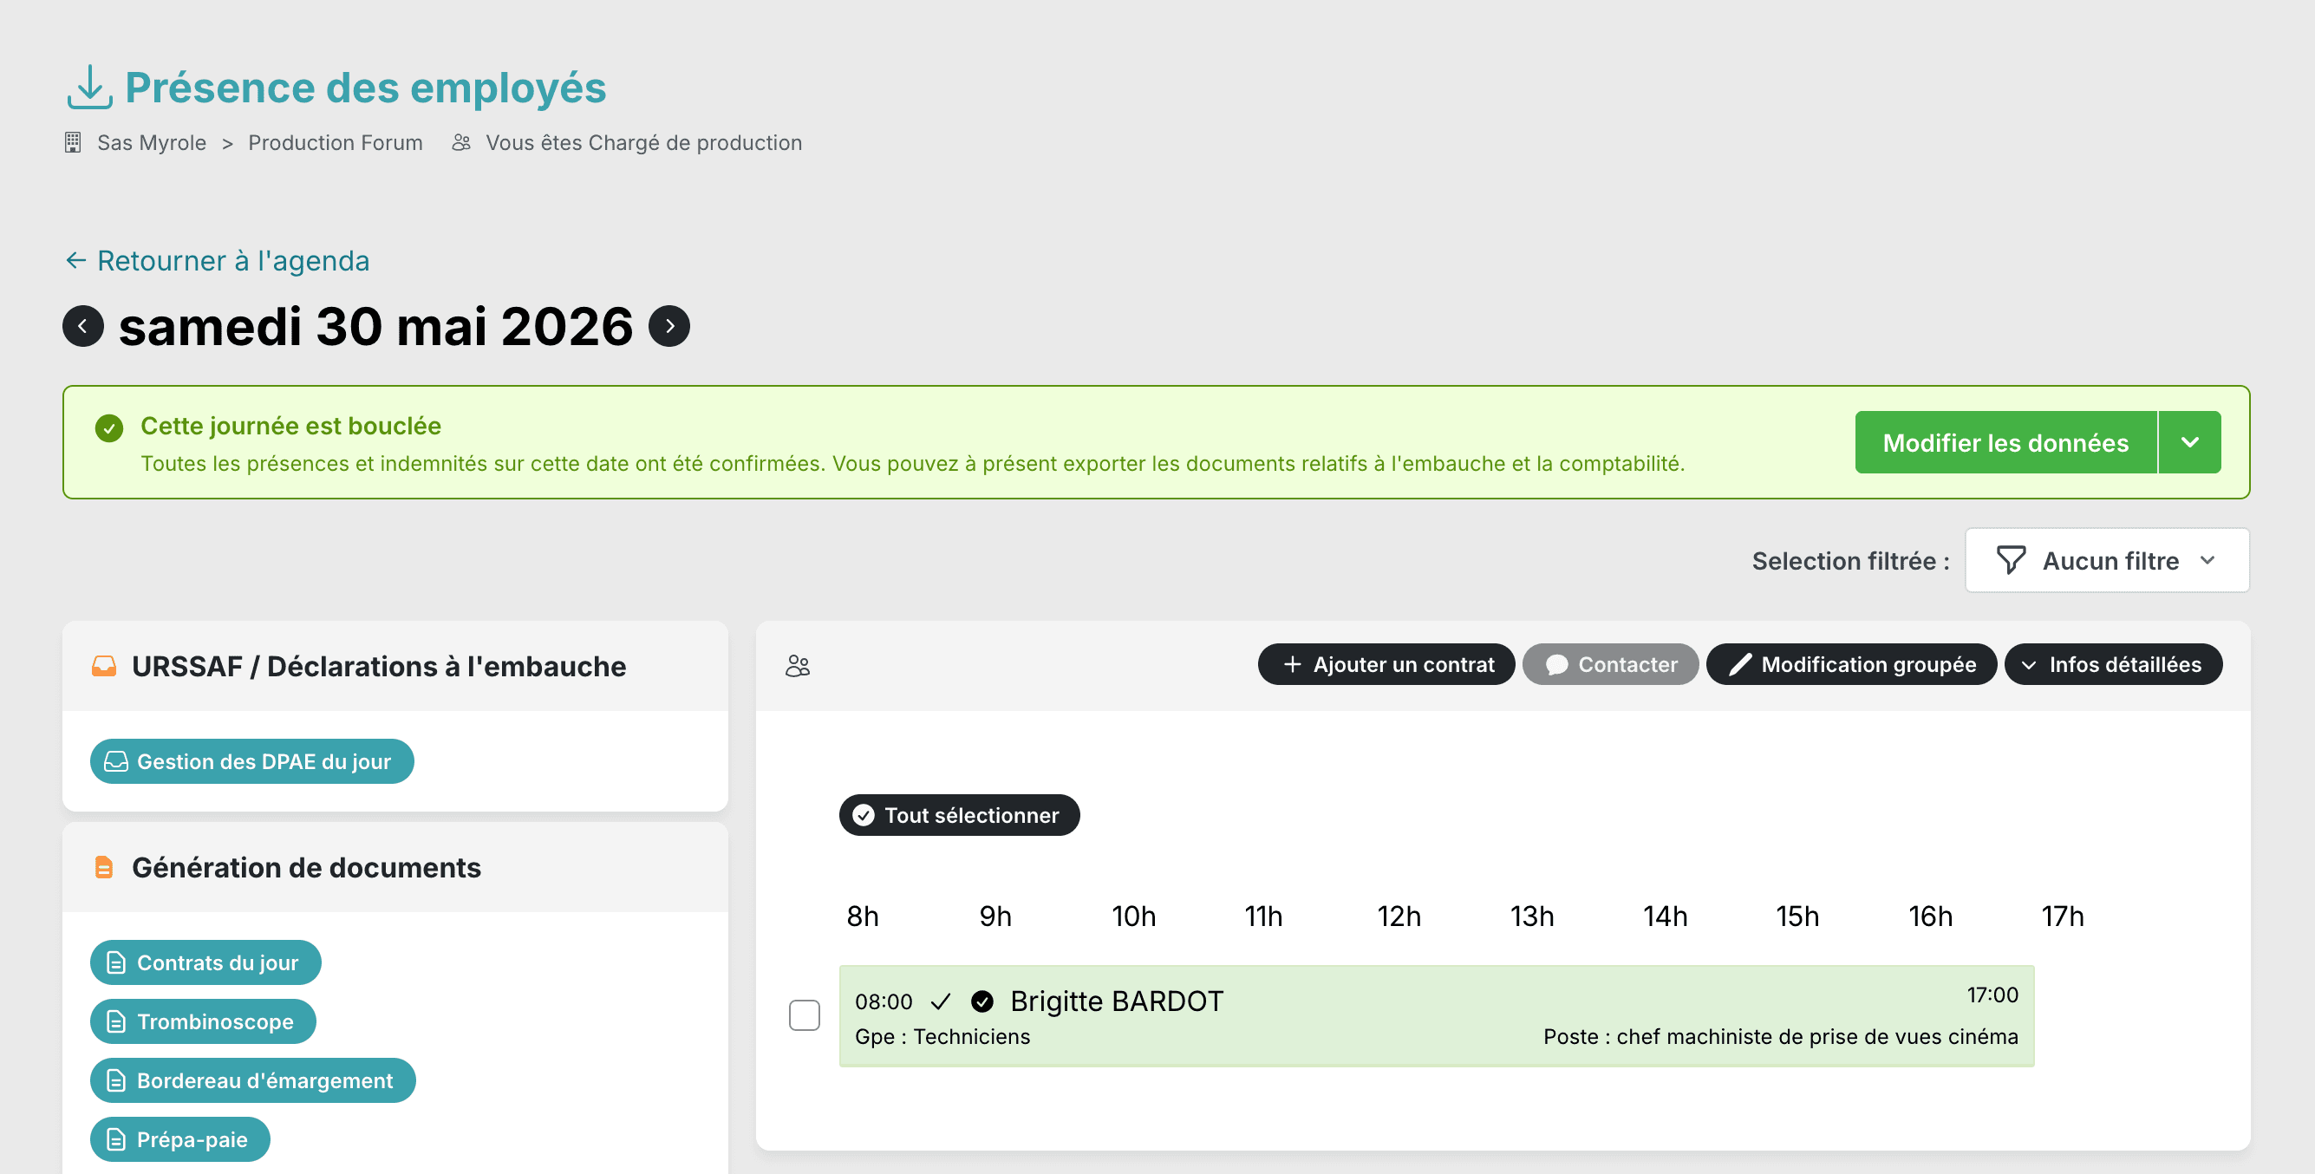Image resolution: width=2315 pixels, height=1174 pixels.
Task: Click the orange inbox icon beside URSSAF
Action: [104, 666]
